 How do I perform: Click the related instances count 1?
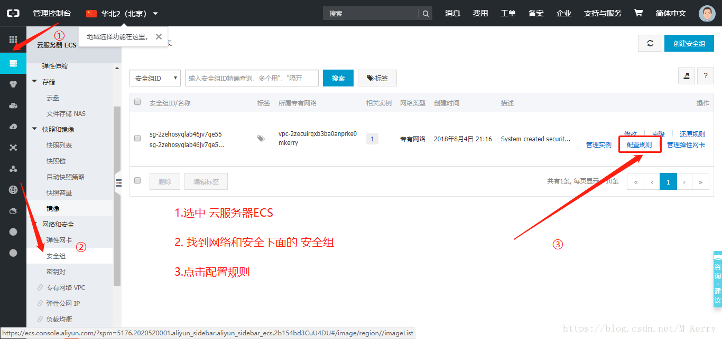point(372,139)
